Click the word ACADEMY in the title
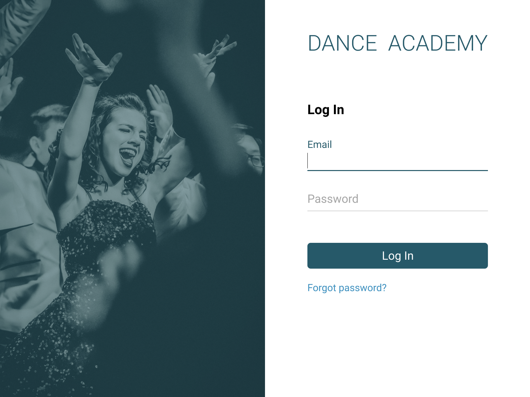Image resolution: width=530 pixels, height=397 pixels. tap(438, 43)
